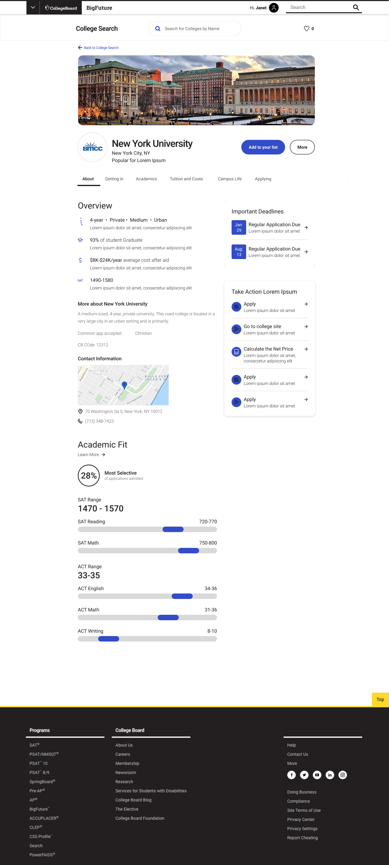Click the Calculate the Net Price calculator icon
389x865 pixels.
pyautogui.click(x=236, y=352)
